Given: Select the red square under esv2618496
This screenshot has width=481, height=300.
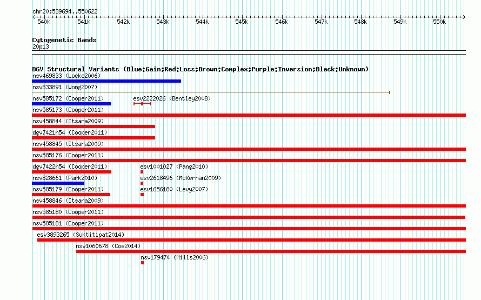Looking at the screenshot, I should 142,183.
